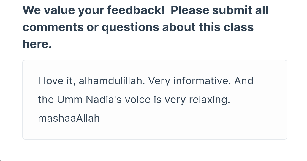Click the word 'alhamdulillah' in the comment
307x161 pixels.
112,81
